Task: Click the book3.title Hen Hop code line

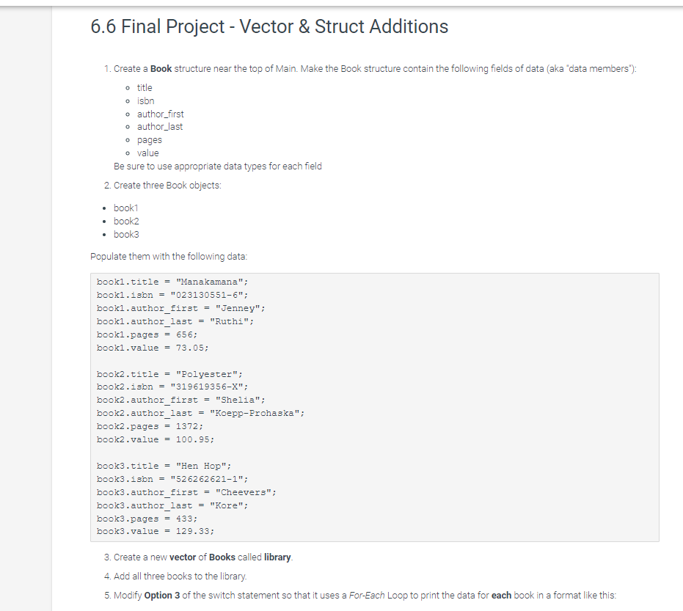Action: point(164,466)
